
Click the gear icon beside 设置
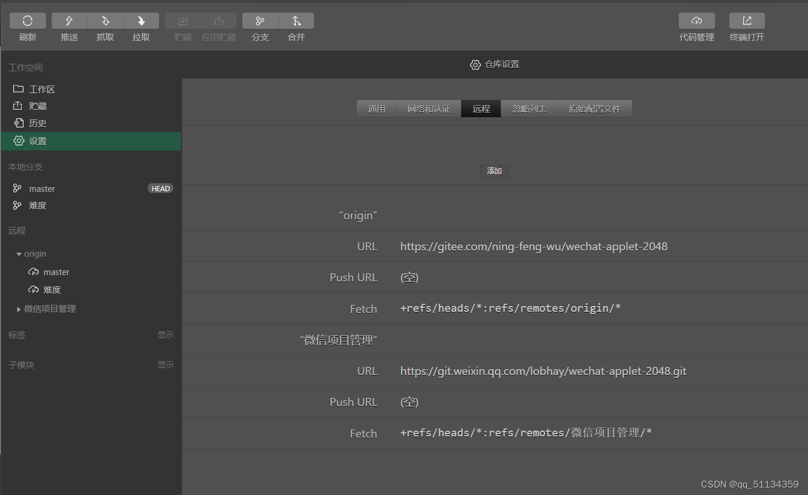click(x=18, y=141)
